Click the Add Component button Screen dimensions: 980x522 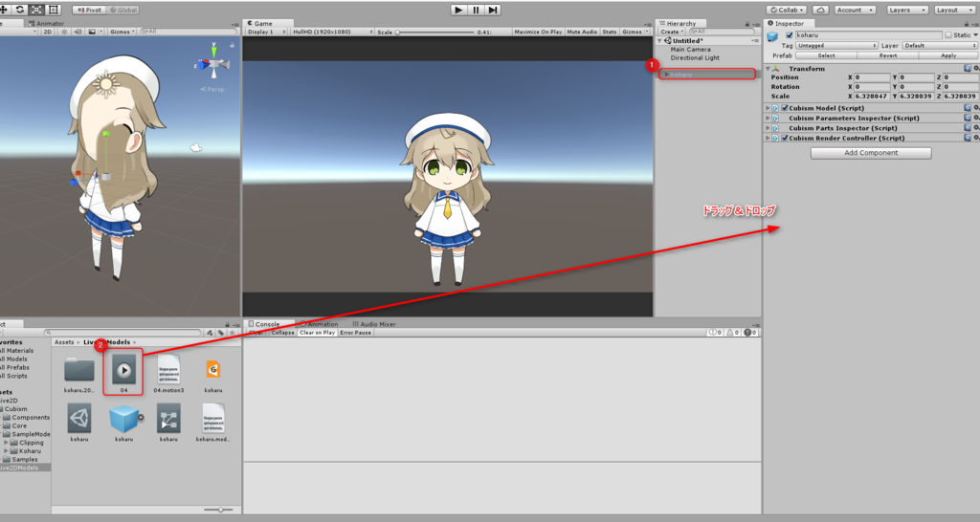[x=871, y=153]
